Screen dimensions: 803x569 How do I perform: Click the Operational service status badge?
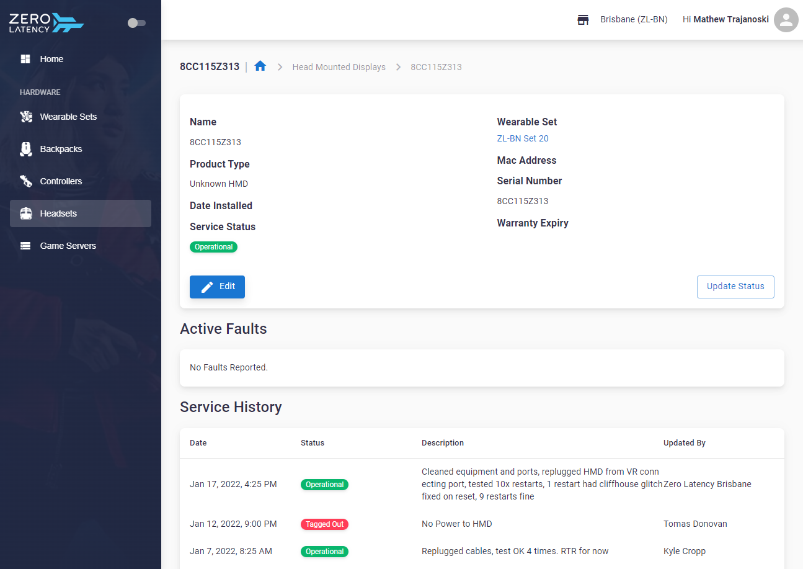tap(213, 247)
